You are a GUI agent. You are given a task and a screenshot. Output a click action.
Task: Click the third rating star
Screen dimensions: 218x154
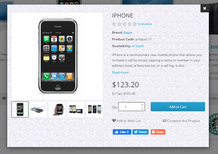click(x=124, y=24)
